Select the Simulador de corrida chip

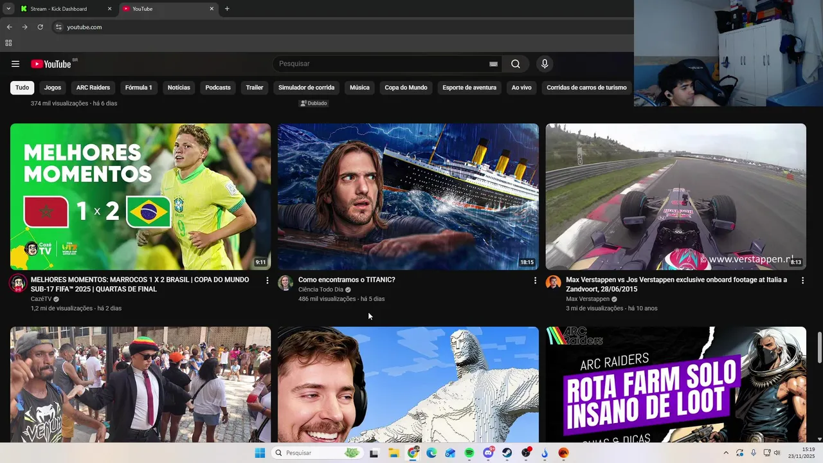(x=306, y=87)
